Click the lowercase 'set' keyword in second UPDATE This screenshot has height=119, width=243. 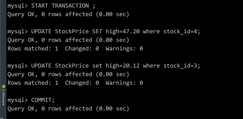[97, 66]
